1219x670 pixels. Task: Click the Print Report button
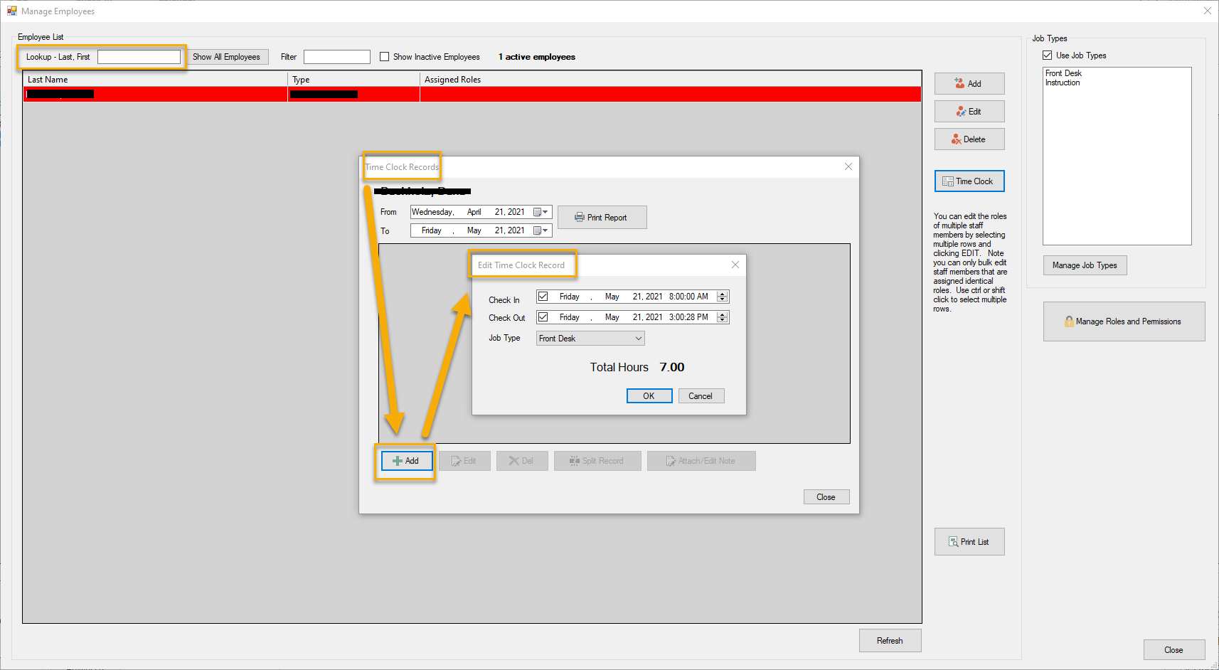click(x=602, y=218)
